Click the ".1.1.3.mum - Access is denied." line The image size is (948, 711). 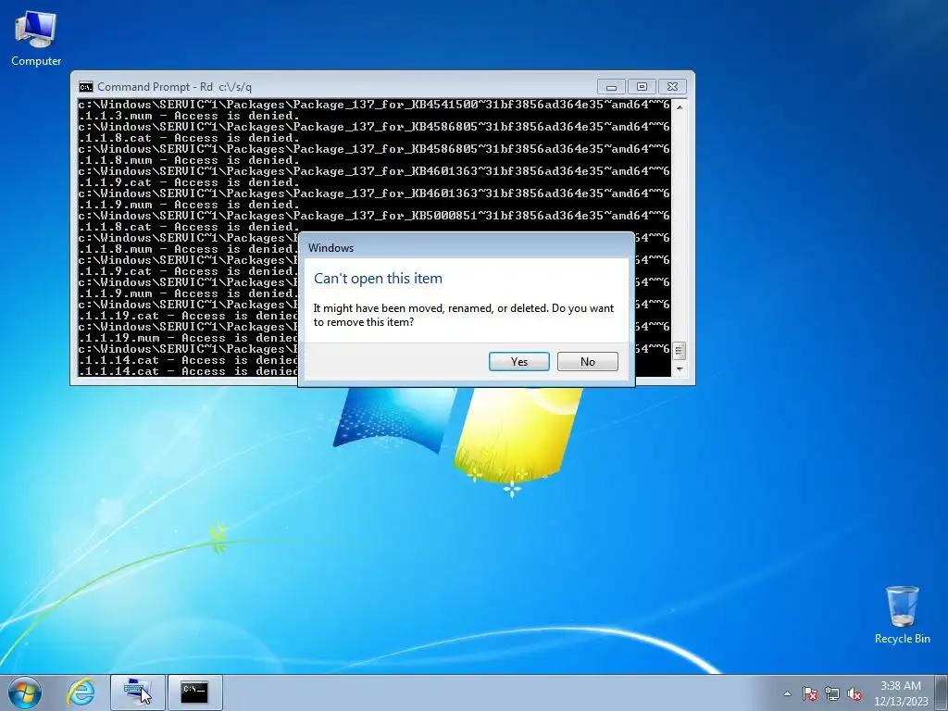[x=189, y=116]
